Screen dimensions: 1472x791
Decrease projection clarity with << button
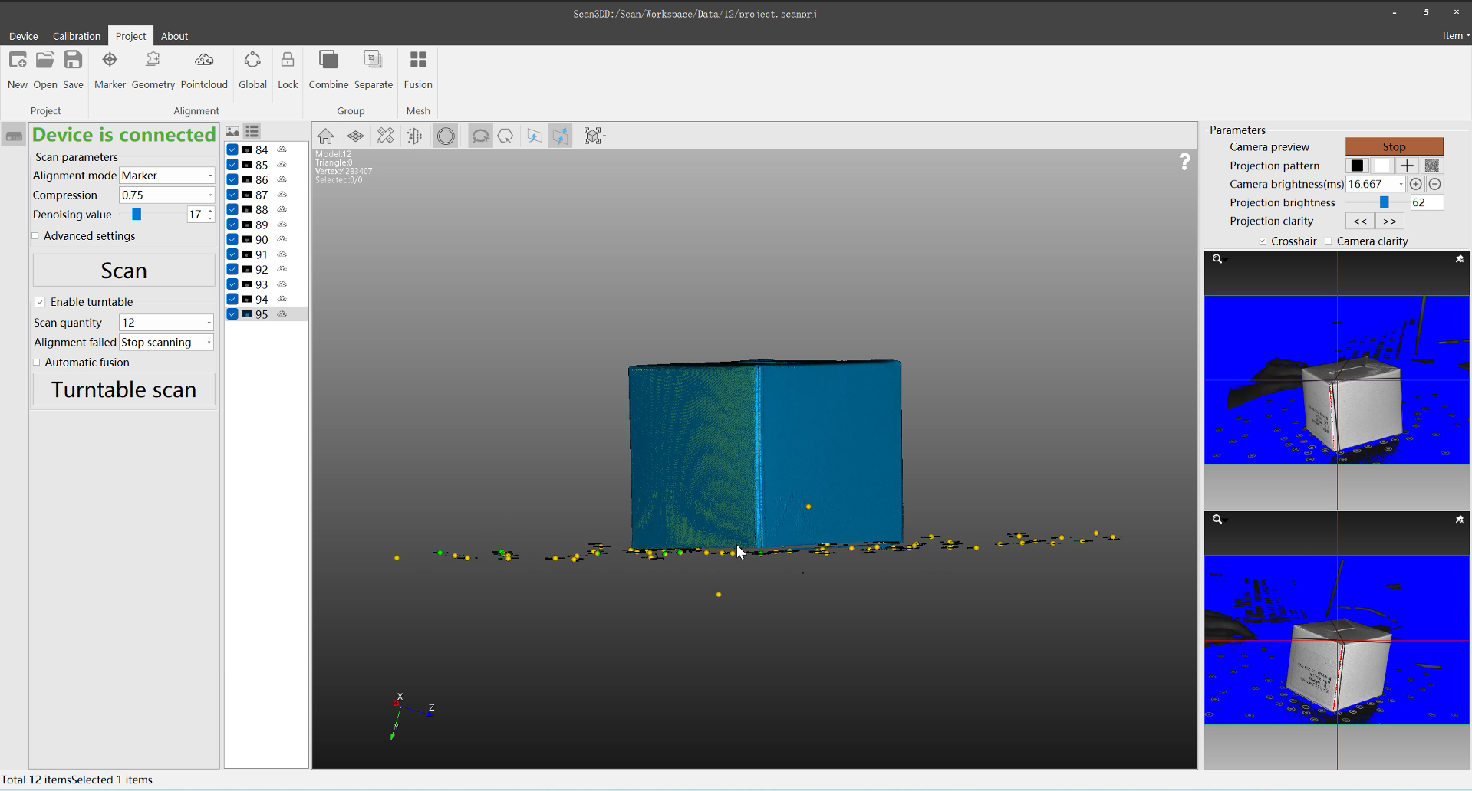click(x=1360, y=221)
